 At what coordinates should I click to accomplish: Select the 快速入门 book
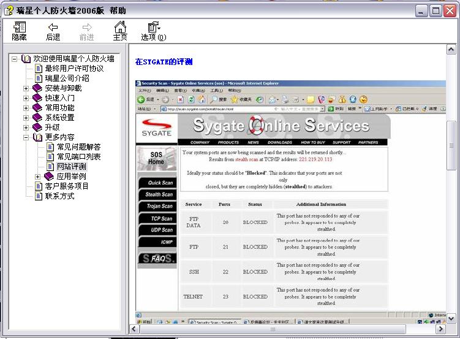pyautogui.click(x=59, y=98)
